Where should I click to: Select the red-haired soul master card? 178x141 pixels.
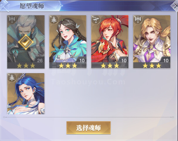coord(110,42)
